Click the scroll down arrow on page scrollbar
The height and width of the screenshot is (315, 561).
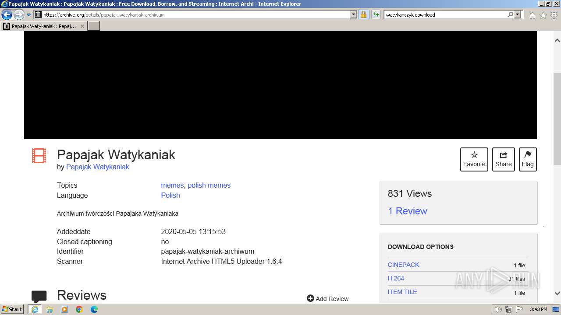(557, 293)
